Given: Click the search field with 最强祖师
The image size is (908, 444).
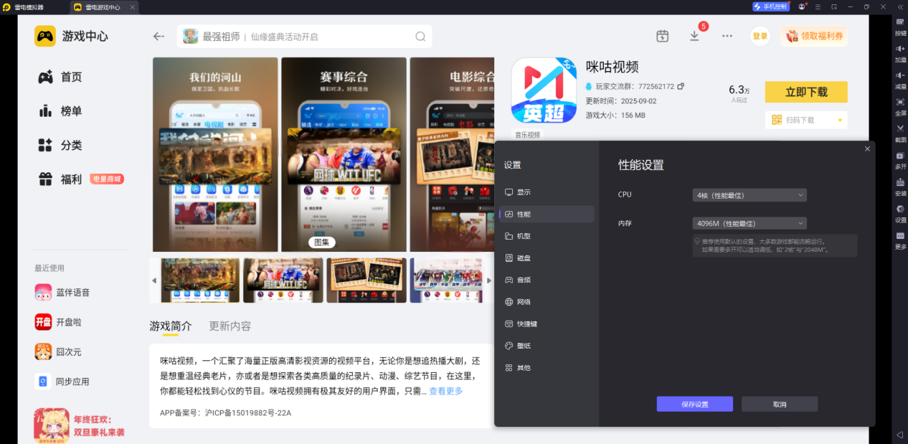Looking at the screenshot, I should click(x=304, y=37).
